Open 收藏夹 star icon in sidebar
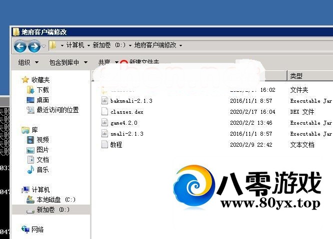Image resolution: width=333 pixels, height=239 pixels. (25, 80)
